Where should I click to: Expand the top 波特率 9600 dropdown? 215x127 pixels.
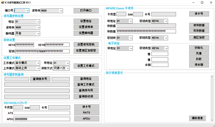click(x=52, y=11)
